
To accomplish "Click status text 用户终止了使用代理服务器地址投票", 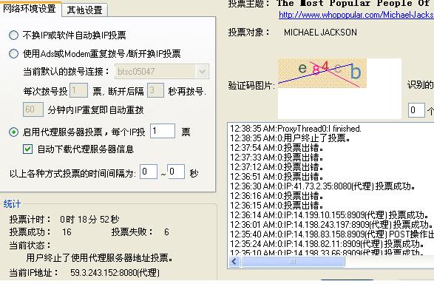I will point(100,258).
